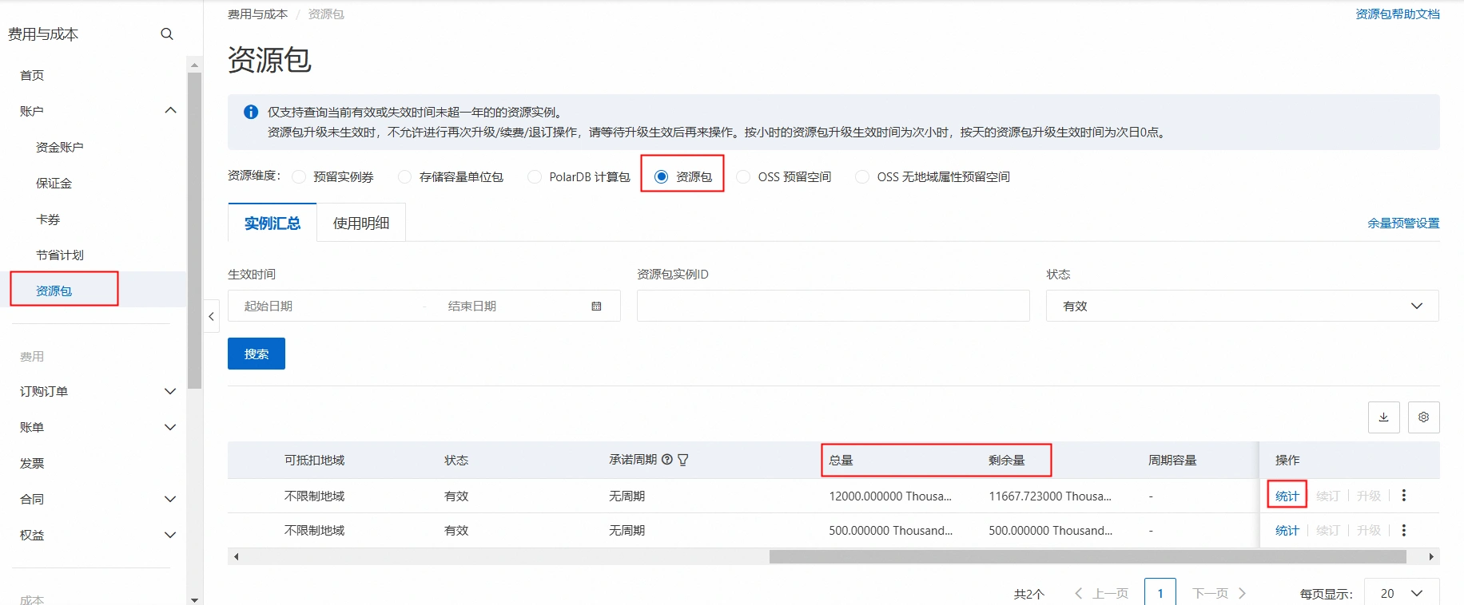The image size is (1464, 605).
Task: Select the 预留实例券 radio button
Action: [x=299, y=177]
